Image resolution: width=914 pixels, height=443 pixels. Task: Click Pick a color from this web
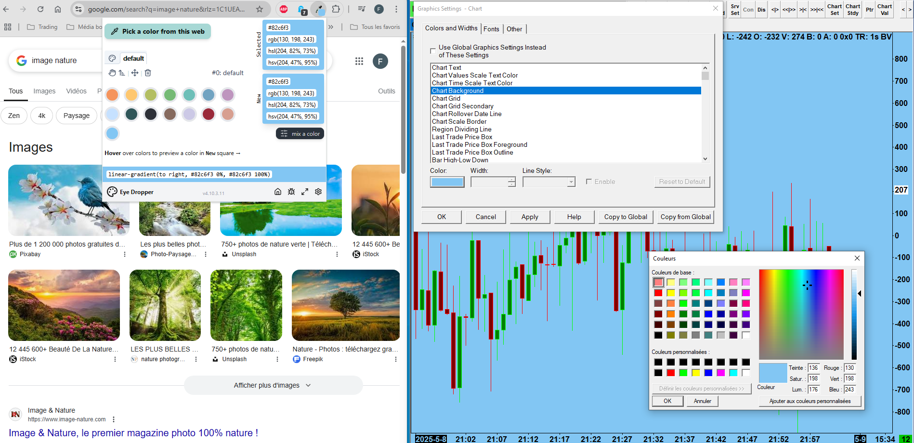(158, 31)
